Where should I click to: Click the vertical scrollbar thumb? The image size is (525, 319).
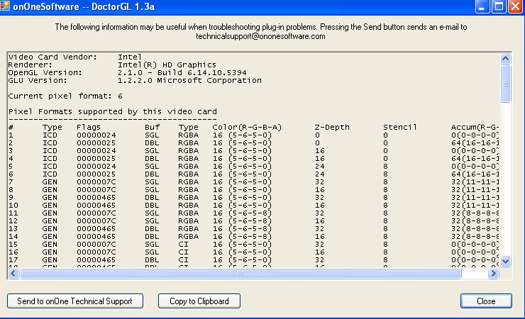(x=506, y=84)
